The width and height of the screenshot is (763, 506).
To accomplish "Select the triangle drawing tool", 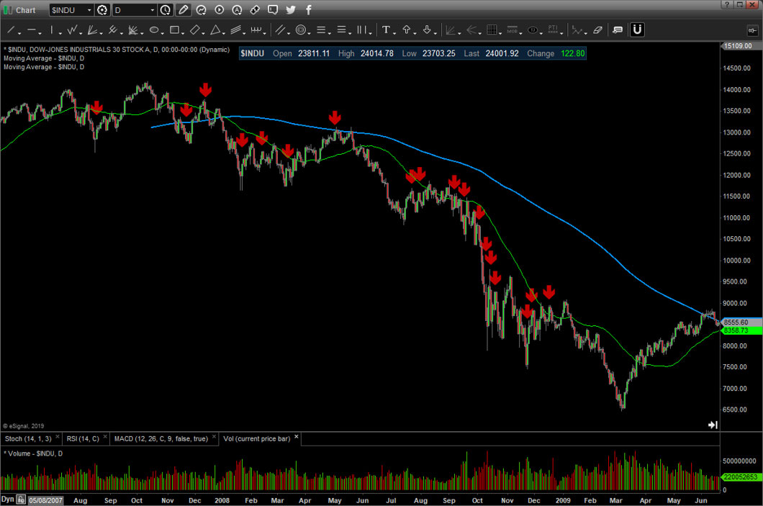I will 215,30.
